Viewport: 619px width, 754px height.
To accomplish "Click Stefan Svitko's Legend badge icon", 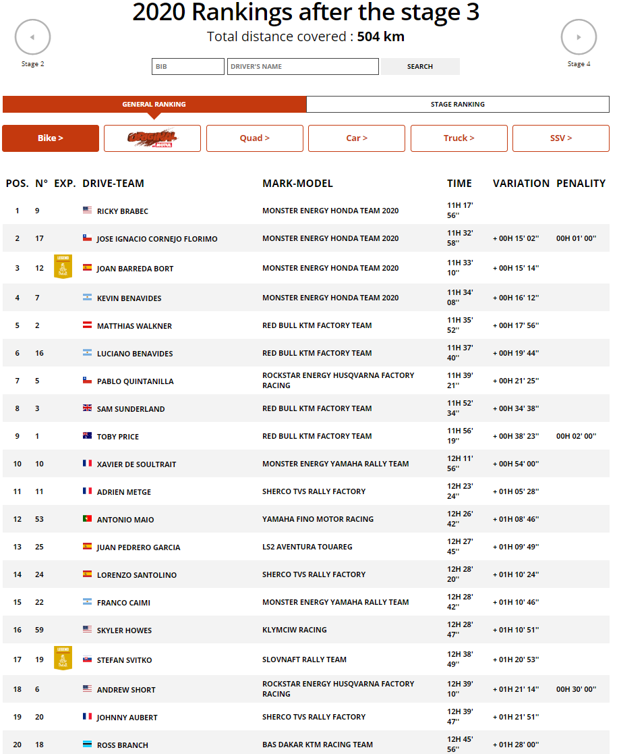I will tap(63, 658).
